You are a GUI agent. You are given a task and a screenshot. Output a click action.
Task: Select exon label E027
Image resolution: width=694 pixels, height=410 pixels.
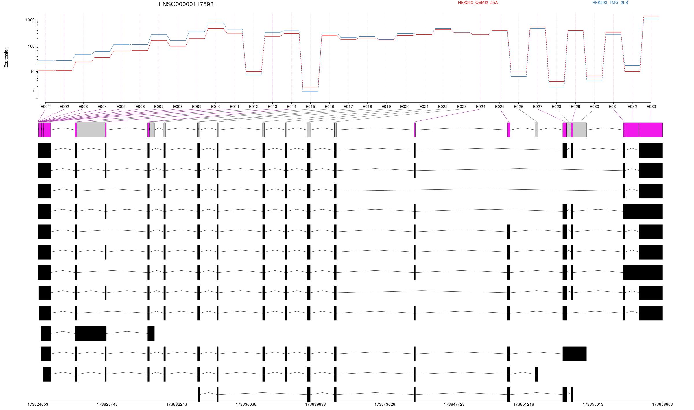coord(538,107)
